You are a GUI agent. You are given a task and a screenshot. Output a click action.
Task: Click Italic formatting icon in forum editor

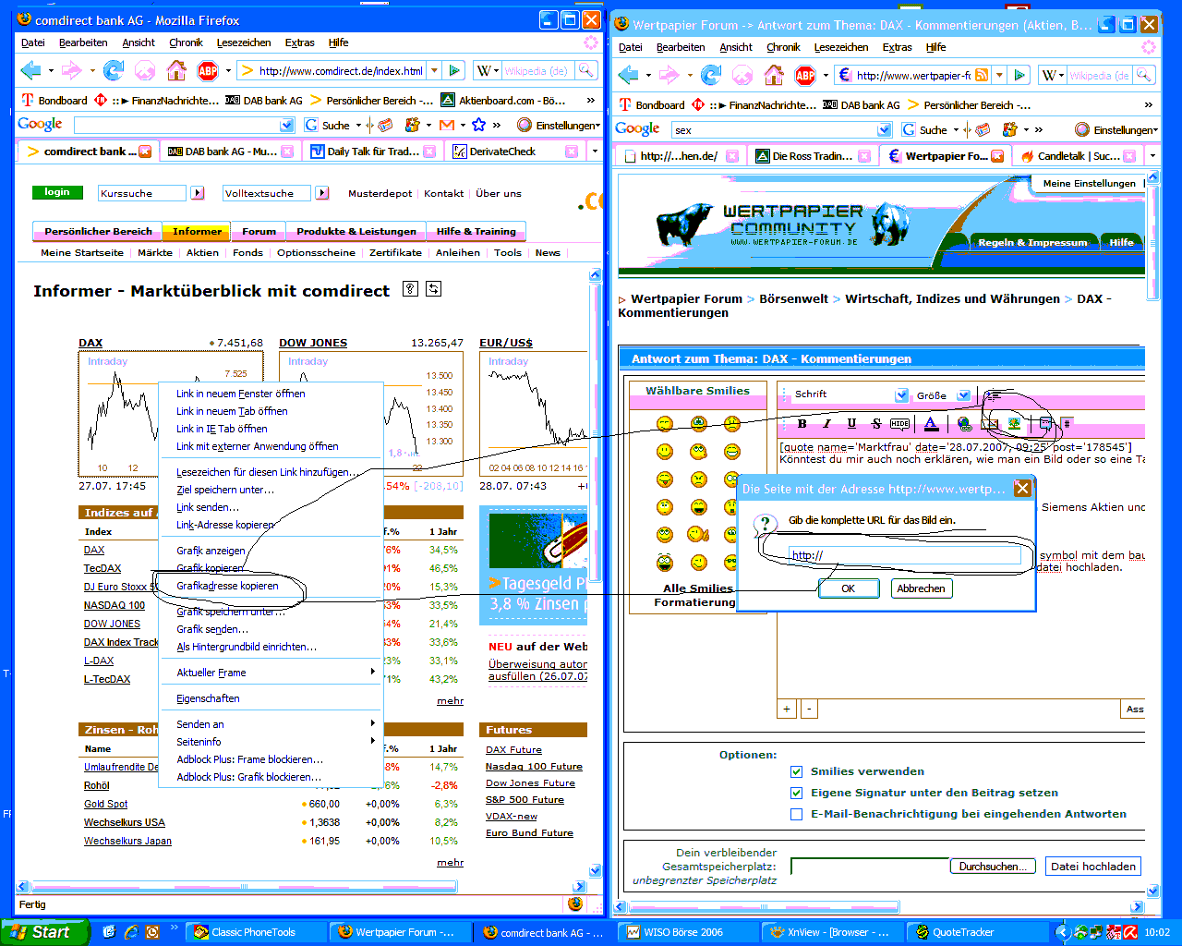click(x=826, y=424)
